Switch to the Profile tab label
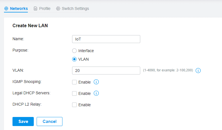This screenshot has width=222, height=130. click(45, 8)
